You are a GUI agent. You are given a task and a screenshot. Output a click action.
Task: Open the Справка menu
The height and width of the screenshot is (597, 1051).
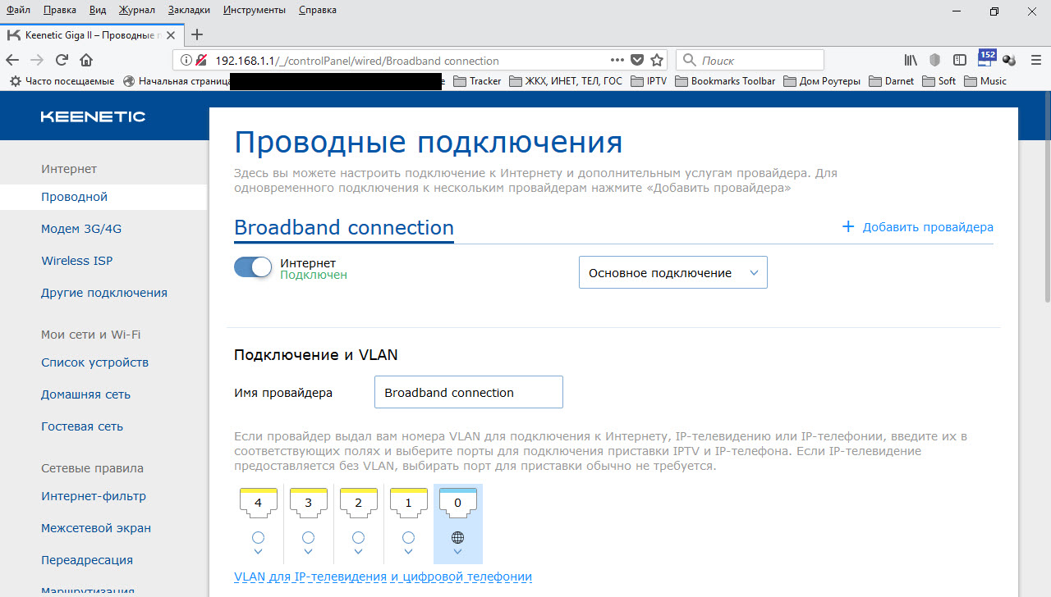point(317,10)
